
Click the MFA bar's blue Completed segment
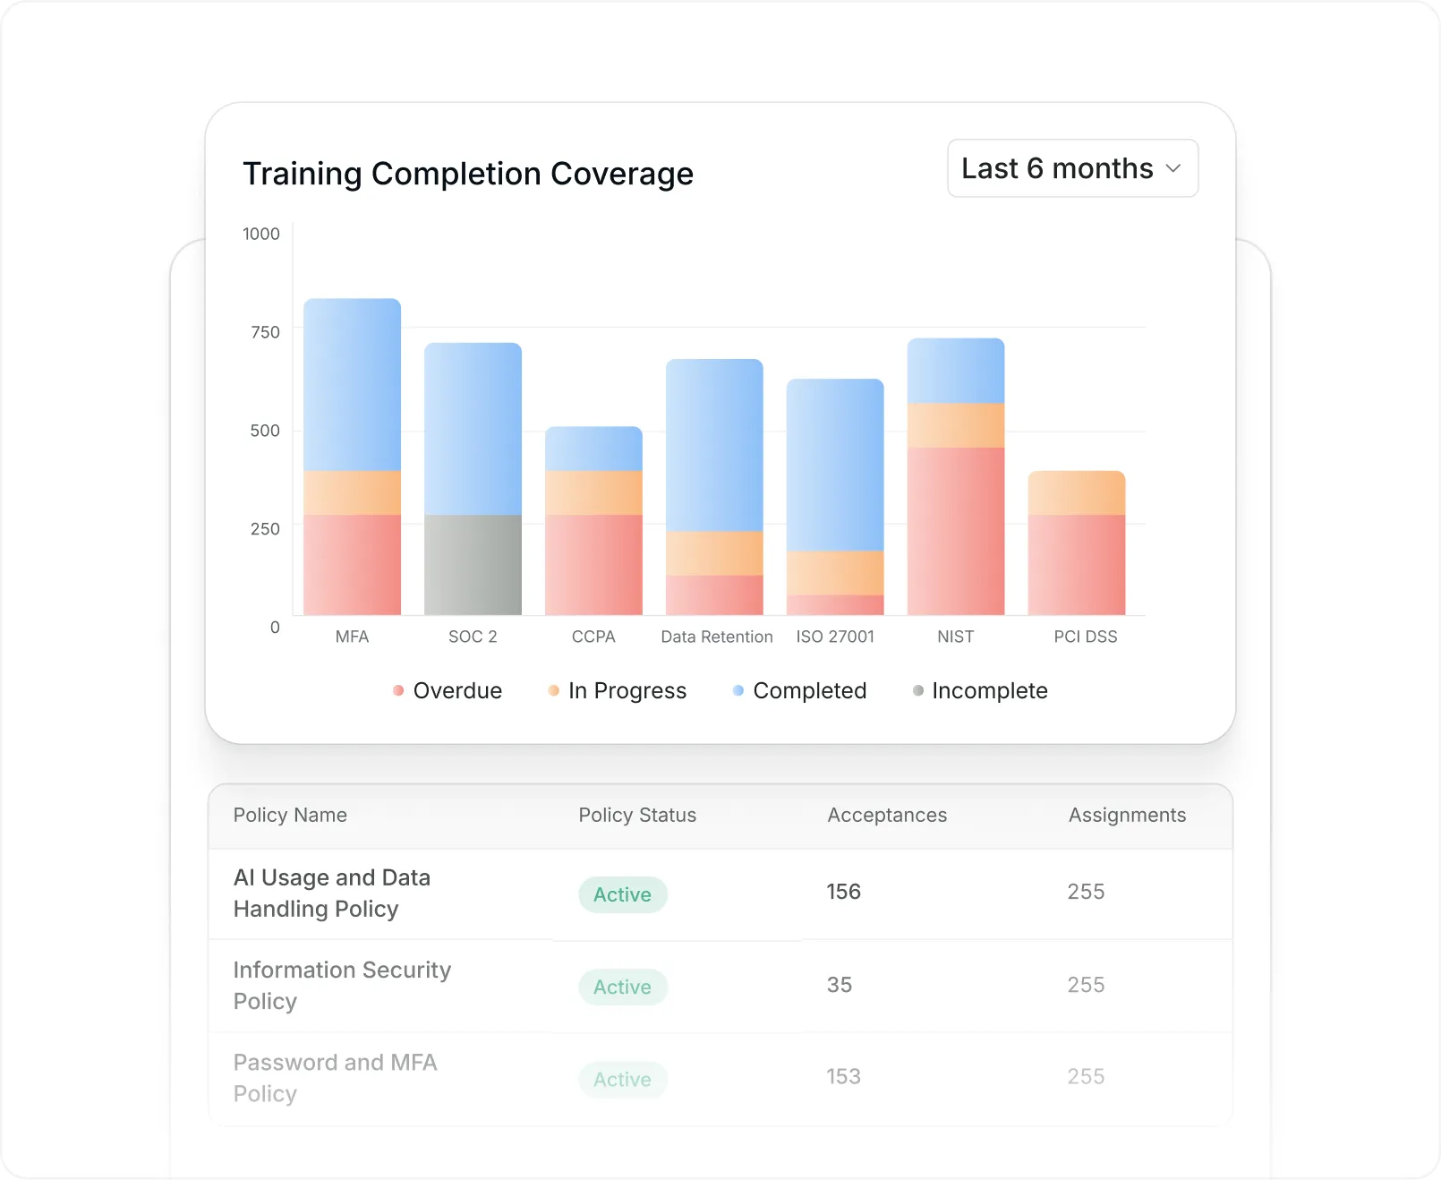[352, 384]
